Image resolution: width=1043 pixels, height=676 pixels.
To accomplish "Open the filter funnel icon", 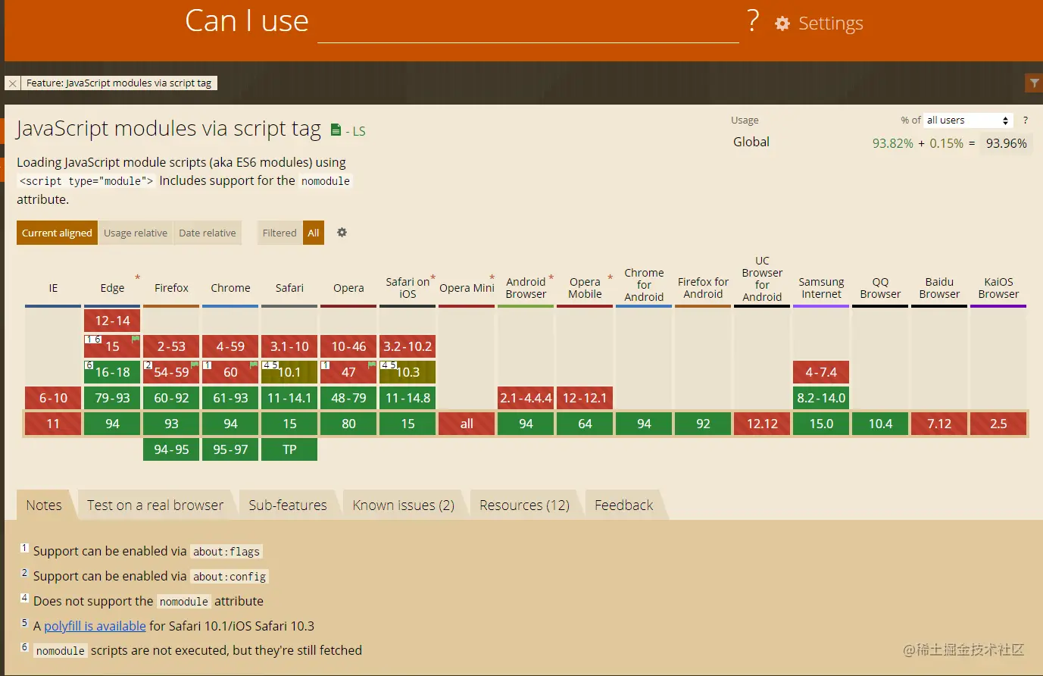I will point(1034,83).
